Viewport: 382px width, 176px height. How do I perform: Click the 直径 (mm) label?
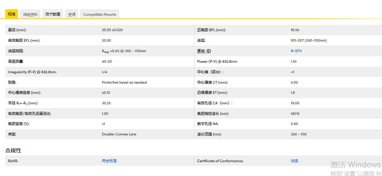click(17, 30)
